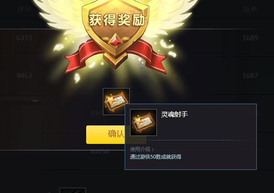This screenshot has width=274, height=193.
Task: Click the dimmed 10050 value
Action: [x=100, y=151]
